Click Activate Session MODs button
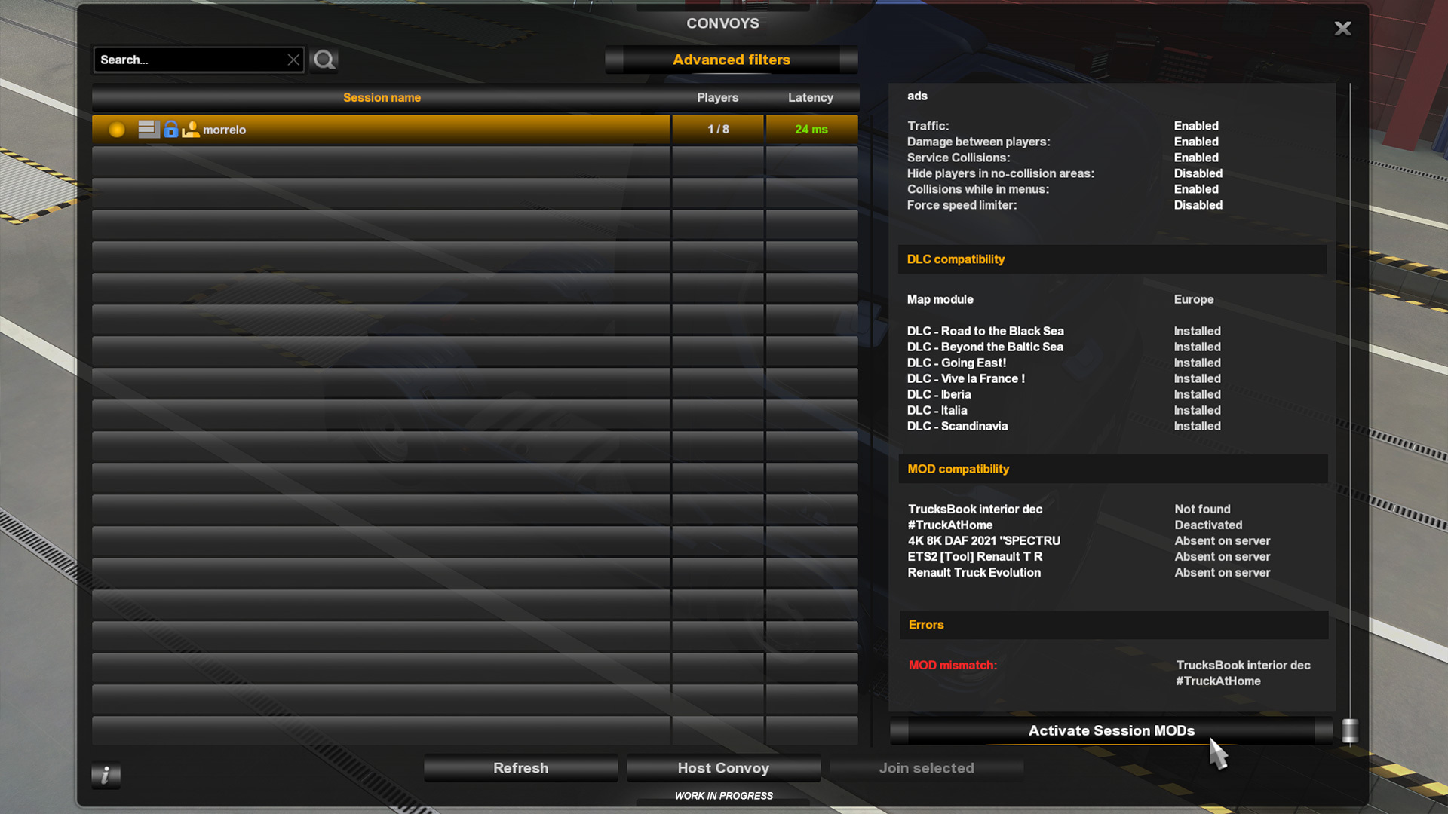Viewport: 1448px width, 814px height. (x=1111, y=730)
